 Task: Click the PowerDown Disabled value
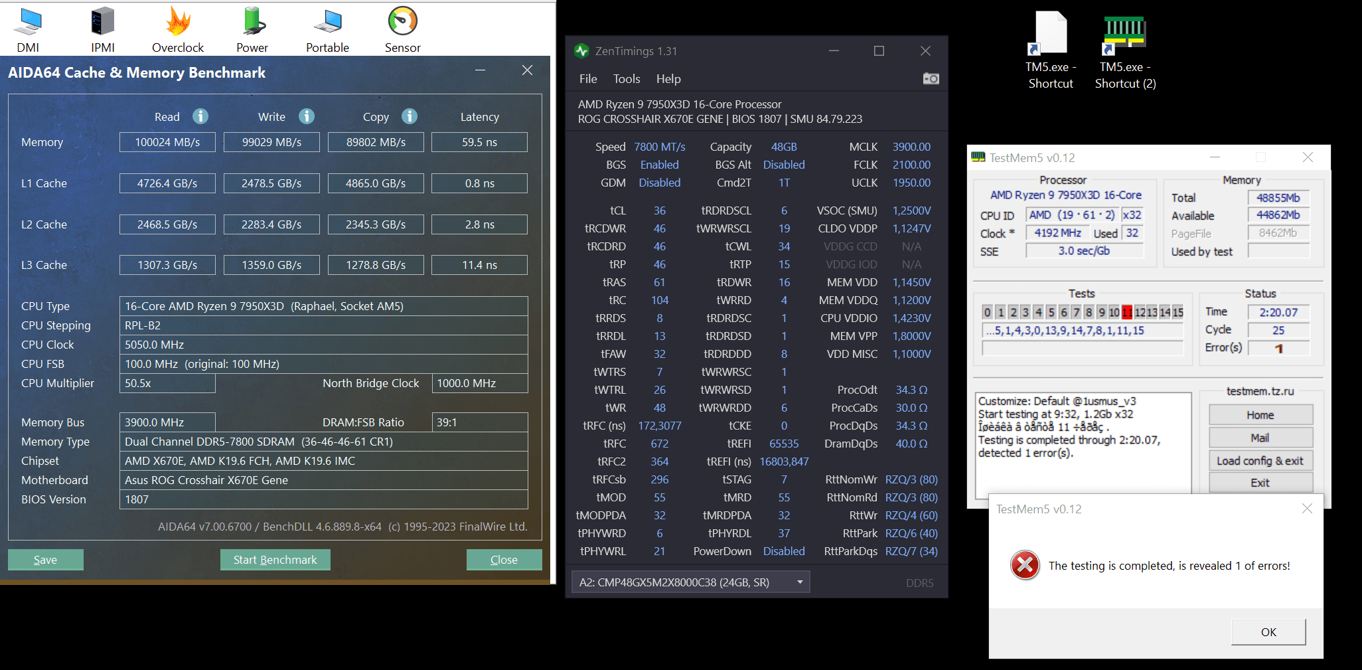point(784,551)
